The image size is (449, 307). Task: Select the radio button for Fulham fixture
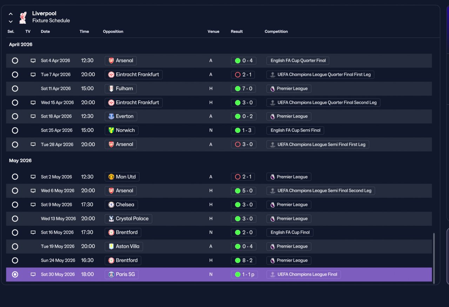(x=15, y=89)
